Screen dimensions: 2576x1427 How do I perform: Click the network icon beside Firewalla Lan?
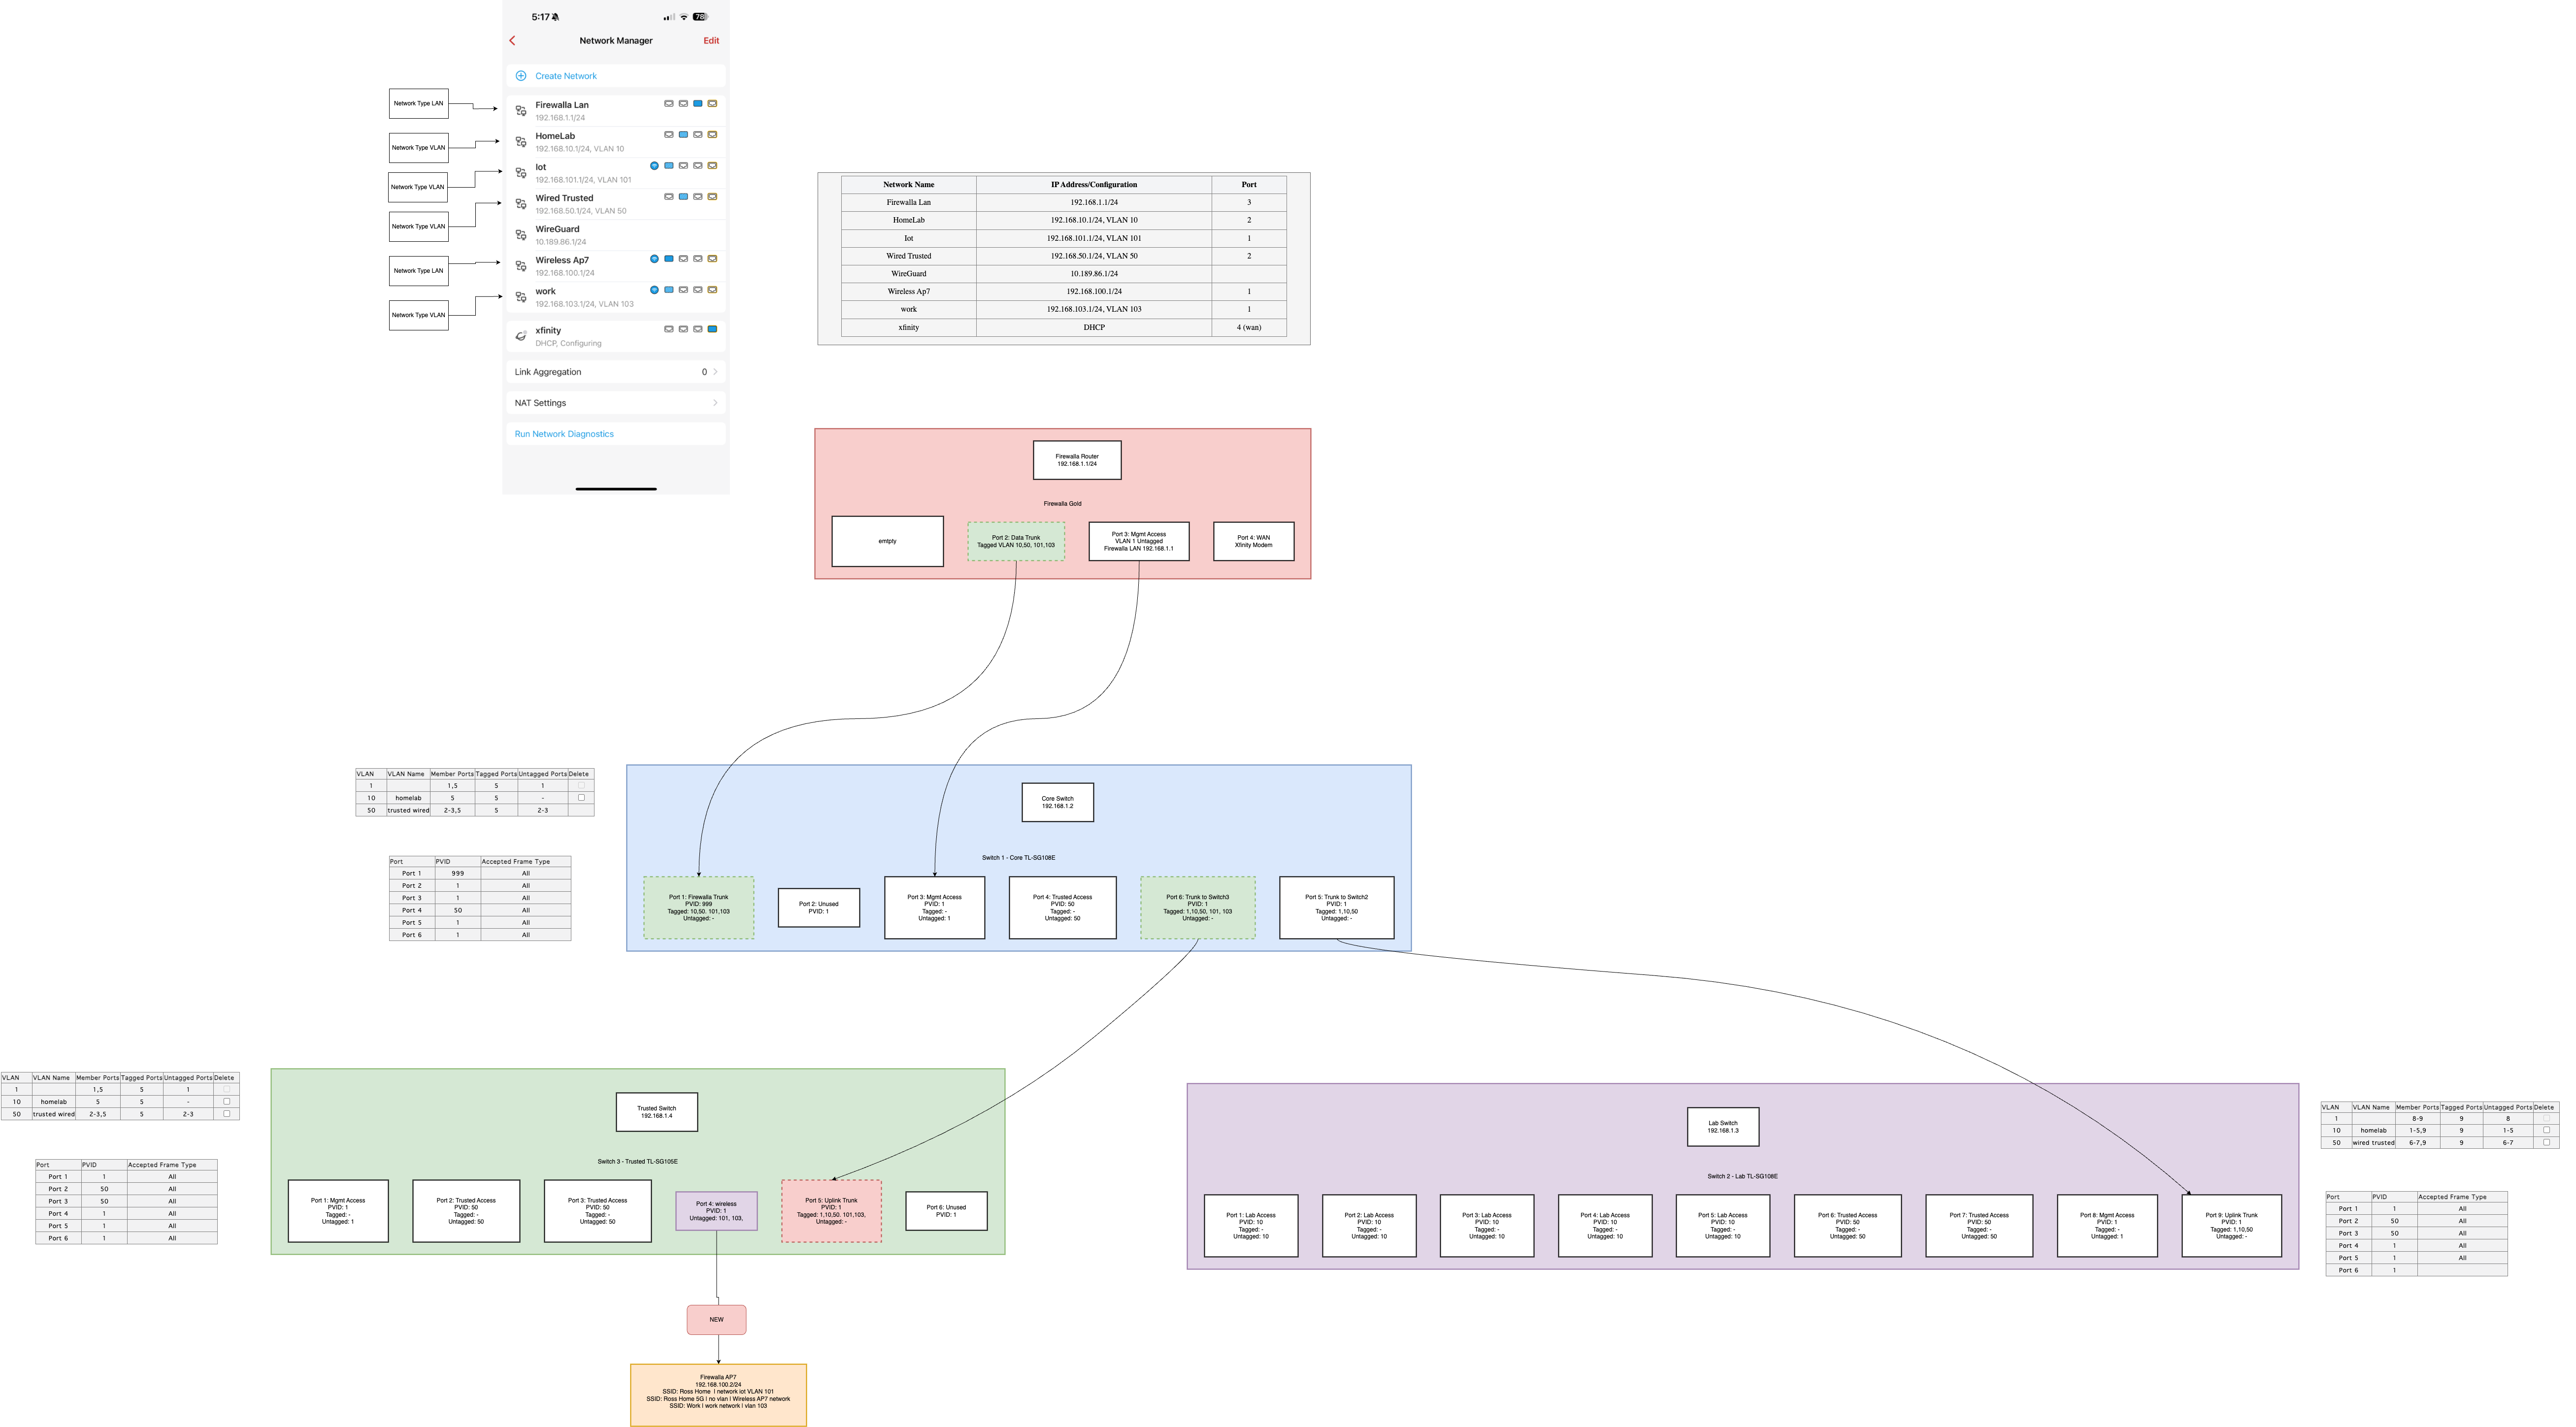[x=521, y=111]
